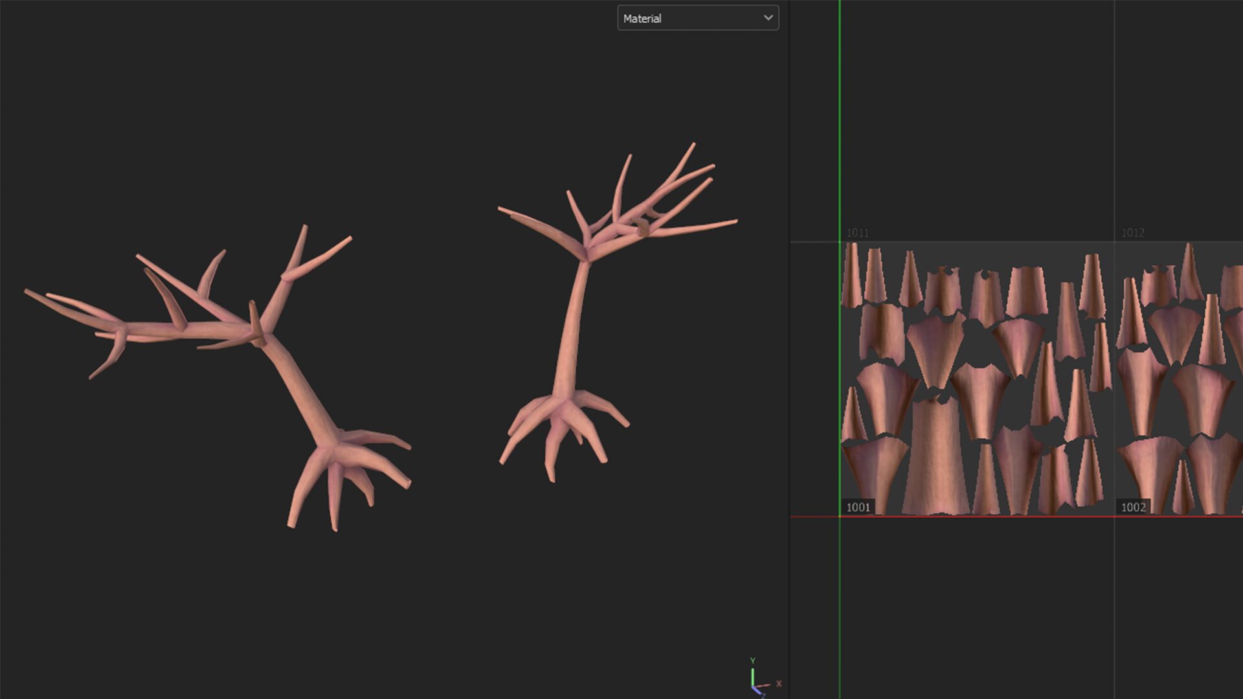
Task: Click the divider between 3D and 2D views
Action: [x=789, y=349]
